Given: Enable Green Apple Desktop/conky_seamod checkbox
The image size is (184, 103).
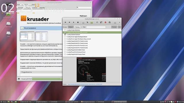Looking at the screenshot, I should point(65,39).
